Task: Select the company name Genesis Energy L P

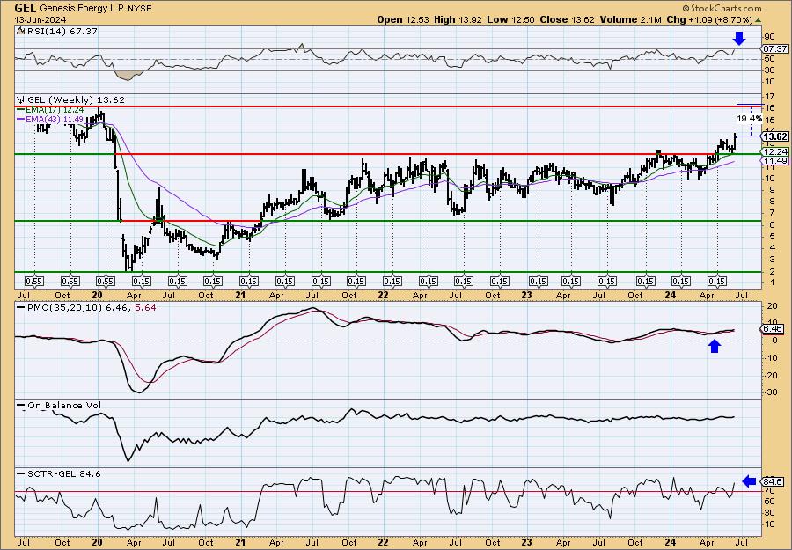Action: (80, 9)
